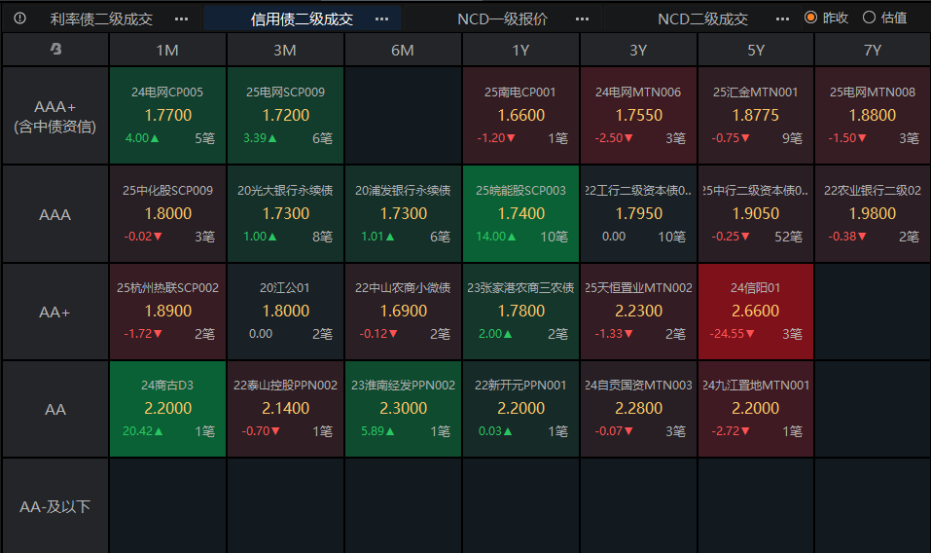The height and width of the screenshot is (553, 931).
Task: Select the 25杭州热联SCP002 cell
Action: [x=167, y=312]
